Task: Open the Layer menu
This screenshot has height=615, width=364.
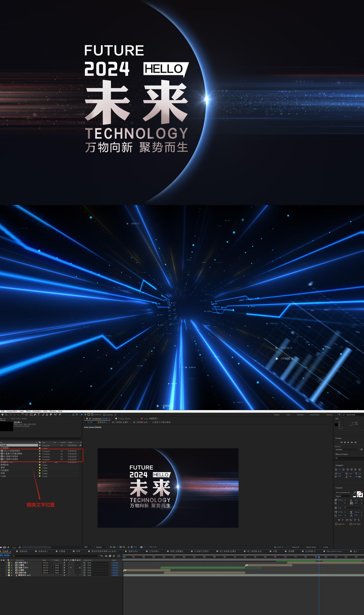Action: tap(21, 411)
